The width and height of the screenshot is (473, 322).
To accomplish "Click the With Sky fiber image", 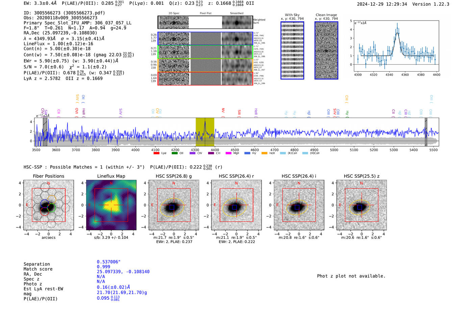I will 292,50.
